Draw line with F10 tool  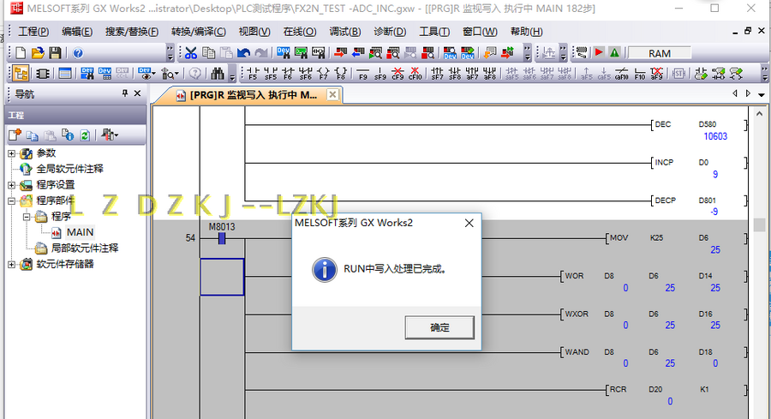pyautogui.click(x=640, y=74)
